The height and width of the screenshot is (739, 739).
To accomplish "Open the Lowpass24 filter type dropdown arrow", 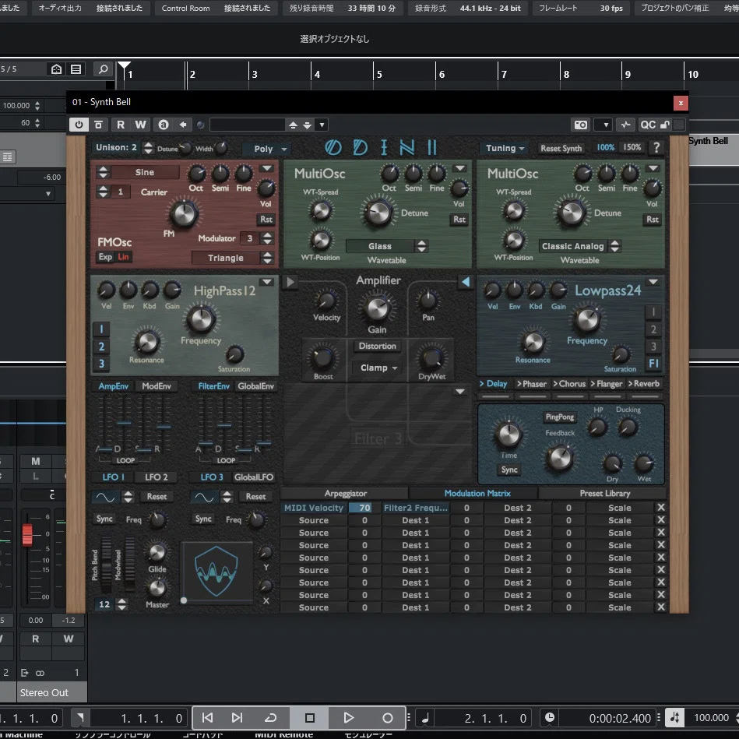I will [x=653, y=282].
